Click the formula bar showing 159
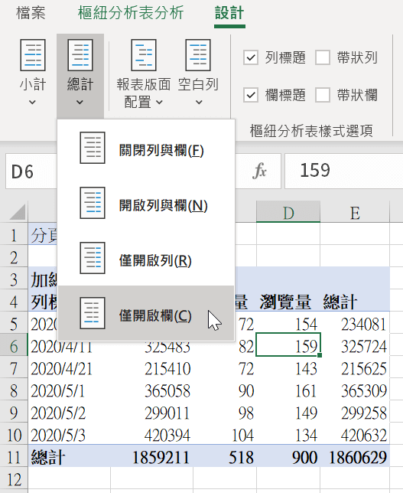Image resolution: width=403 pixels, height=493 pixels. click(x=343, y=171)
